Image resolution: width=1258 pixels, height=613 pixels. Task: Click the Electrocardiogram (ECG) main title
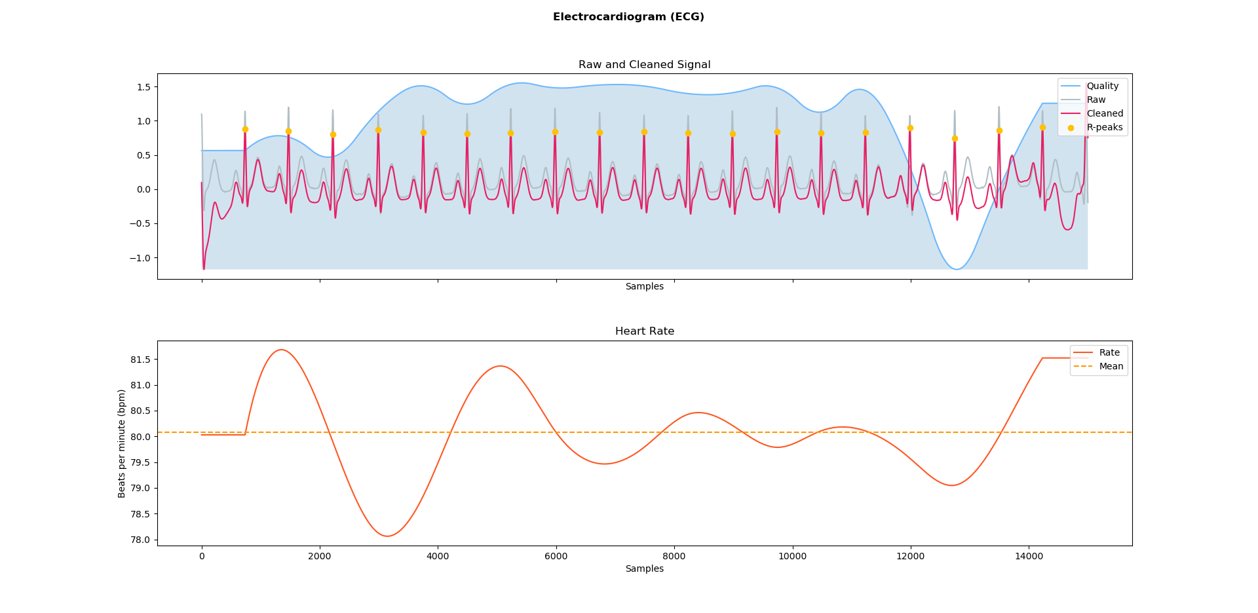click(629, 16)
